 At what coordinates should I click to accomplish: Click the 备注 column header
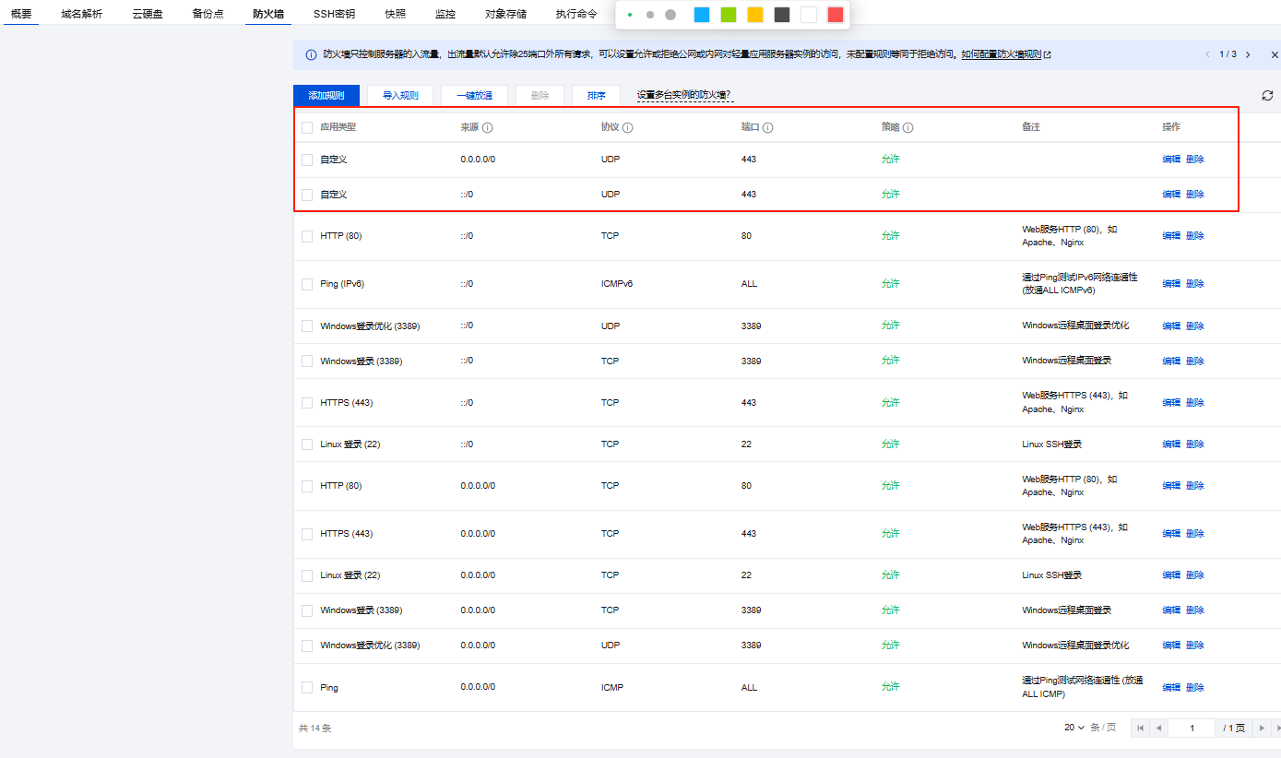point(1031,127)
